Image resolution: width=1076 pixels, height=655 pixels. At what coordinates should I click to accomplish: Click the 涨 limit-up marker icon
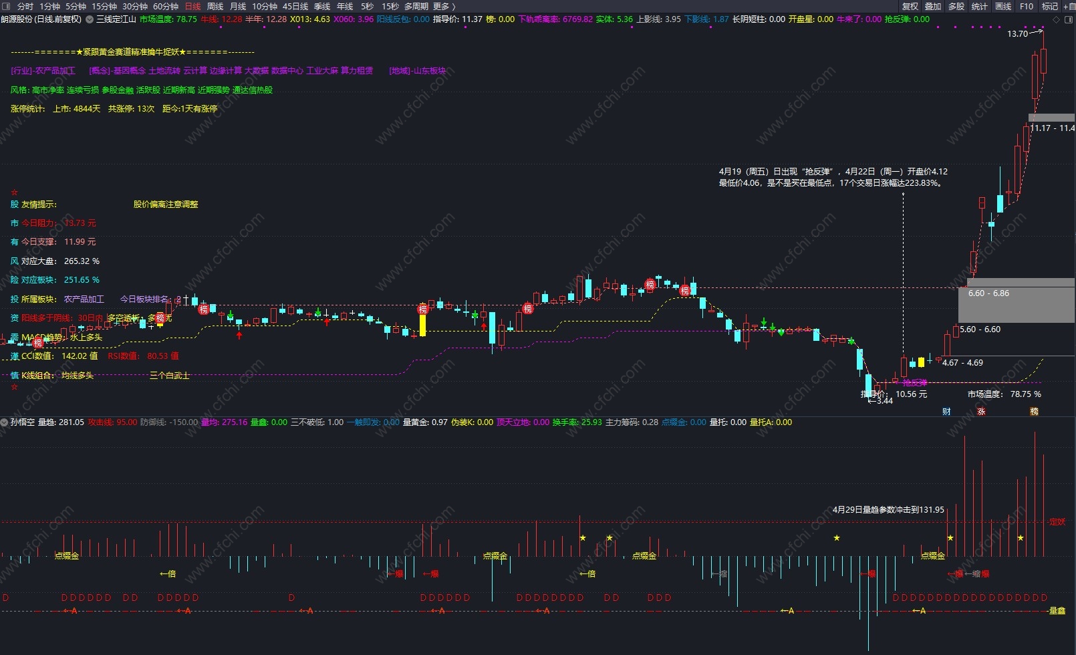[x=981, y=412]
